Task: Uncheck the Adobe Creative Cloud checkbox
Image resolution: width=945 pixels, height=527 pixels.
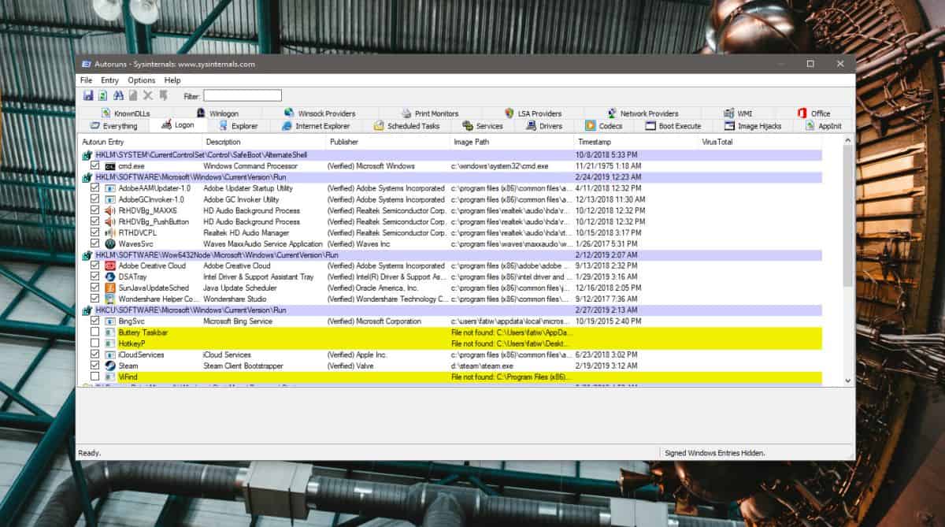Action: [x=95, y=265]
